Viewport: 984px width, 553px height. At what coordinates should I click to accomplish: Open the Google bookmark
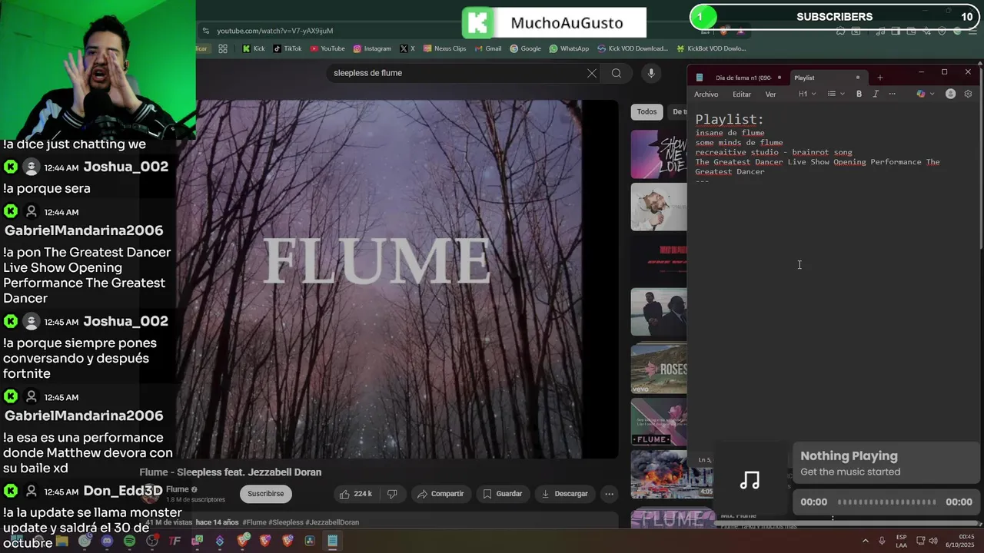(526, 48)
